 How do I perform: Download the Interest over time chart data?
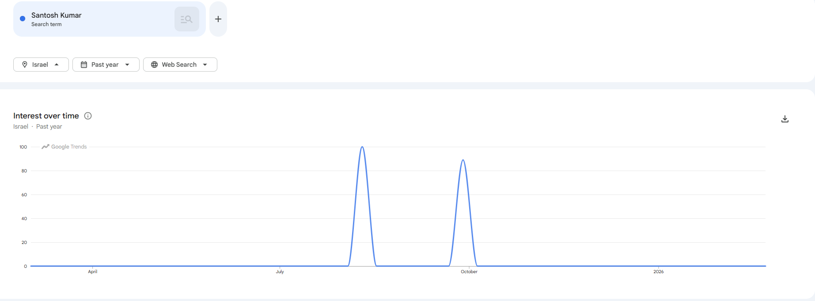coord(785,119)
